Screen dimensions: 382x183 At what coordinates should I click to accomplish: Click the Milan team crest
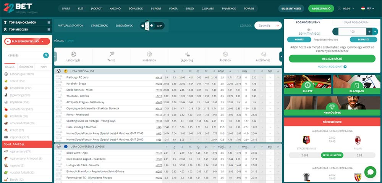point(358,140)
